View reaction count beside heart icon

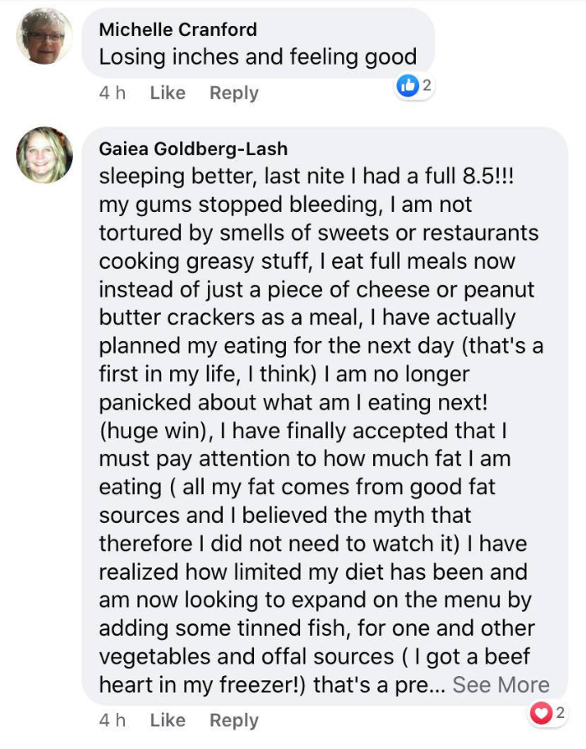(x=560, y=713)
